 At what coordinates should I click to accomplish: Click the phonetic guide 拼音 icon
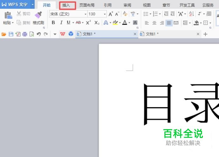[133, 14]
